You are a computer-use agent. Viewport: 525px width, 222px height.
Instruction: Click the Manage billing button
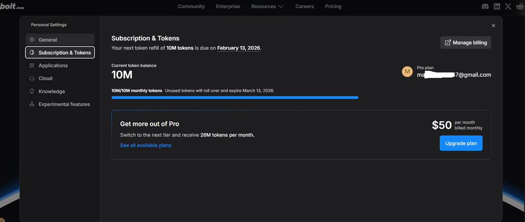point(465,42)
